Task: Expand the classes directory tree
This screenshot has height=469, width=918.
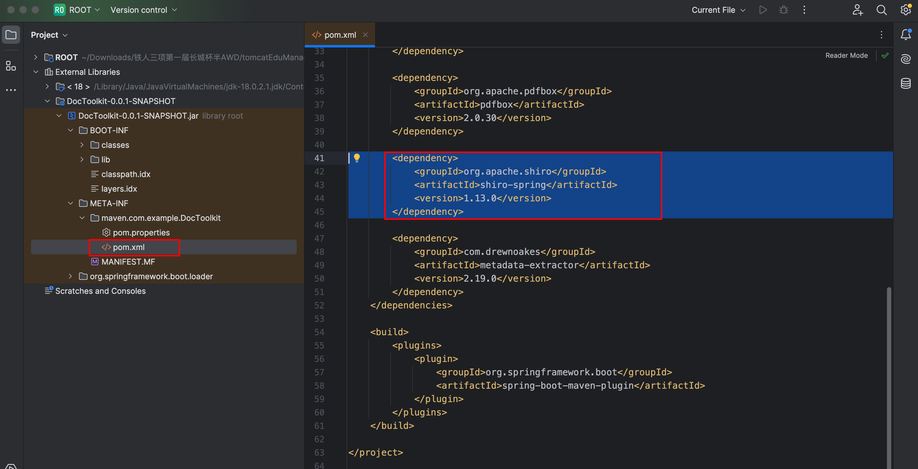Action: 82,145
